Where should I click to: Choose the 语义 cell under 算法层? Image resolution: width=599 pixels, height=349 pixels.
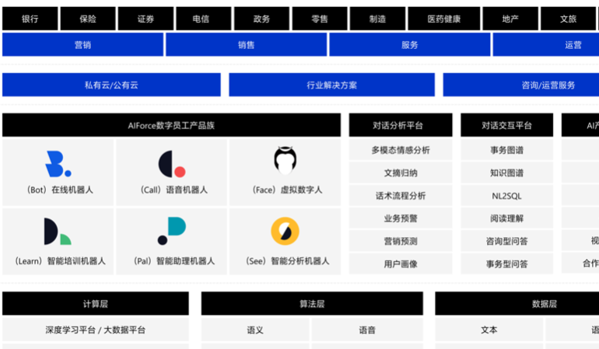255,330
